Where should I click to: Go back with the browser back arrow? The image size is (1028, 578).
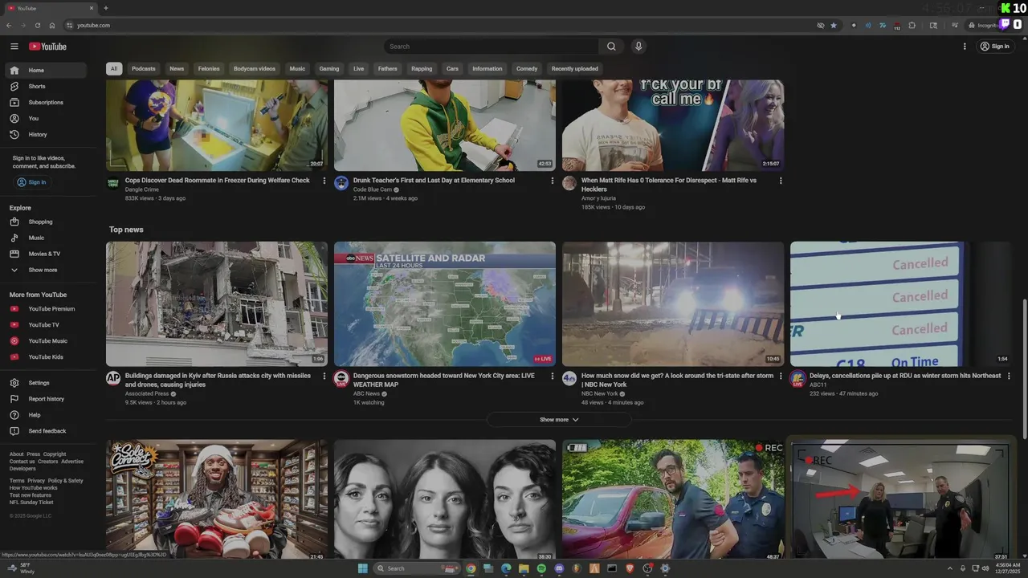click(x=9, y=26)
